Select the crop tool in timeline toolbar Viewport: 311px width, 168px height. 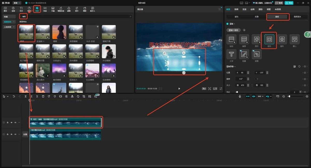[84, 96]
